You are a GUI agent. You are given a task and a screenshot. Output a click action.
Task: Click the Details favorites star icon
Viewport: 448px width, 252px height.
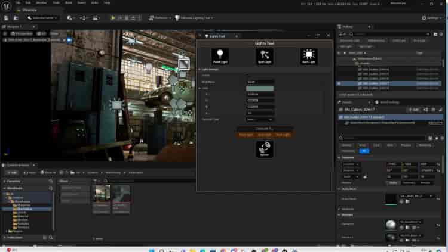[436, 138]
